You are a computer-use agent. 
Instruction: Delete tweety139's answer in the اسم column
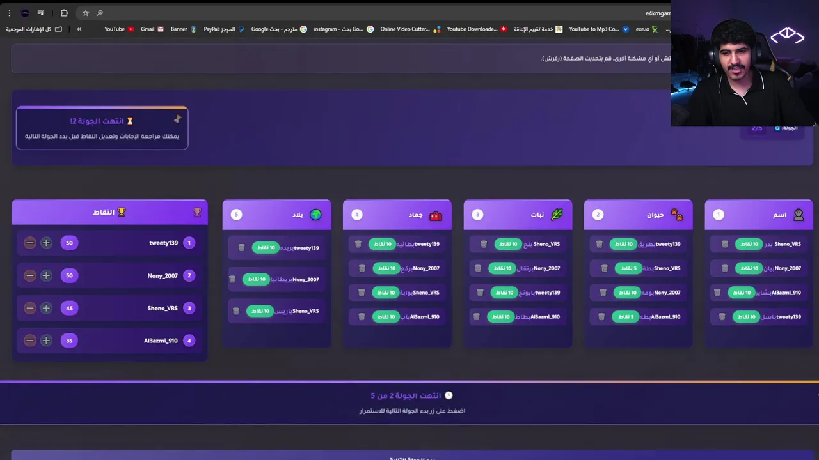(722, 317)
